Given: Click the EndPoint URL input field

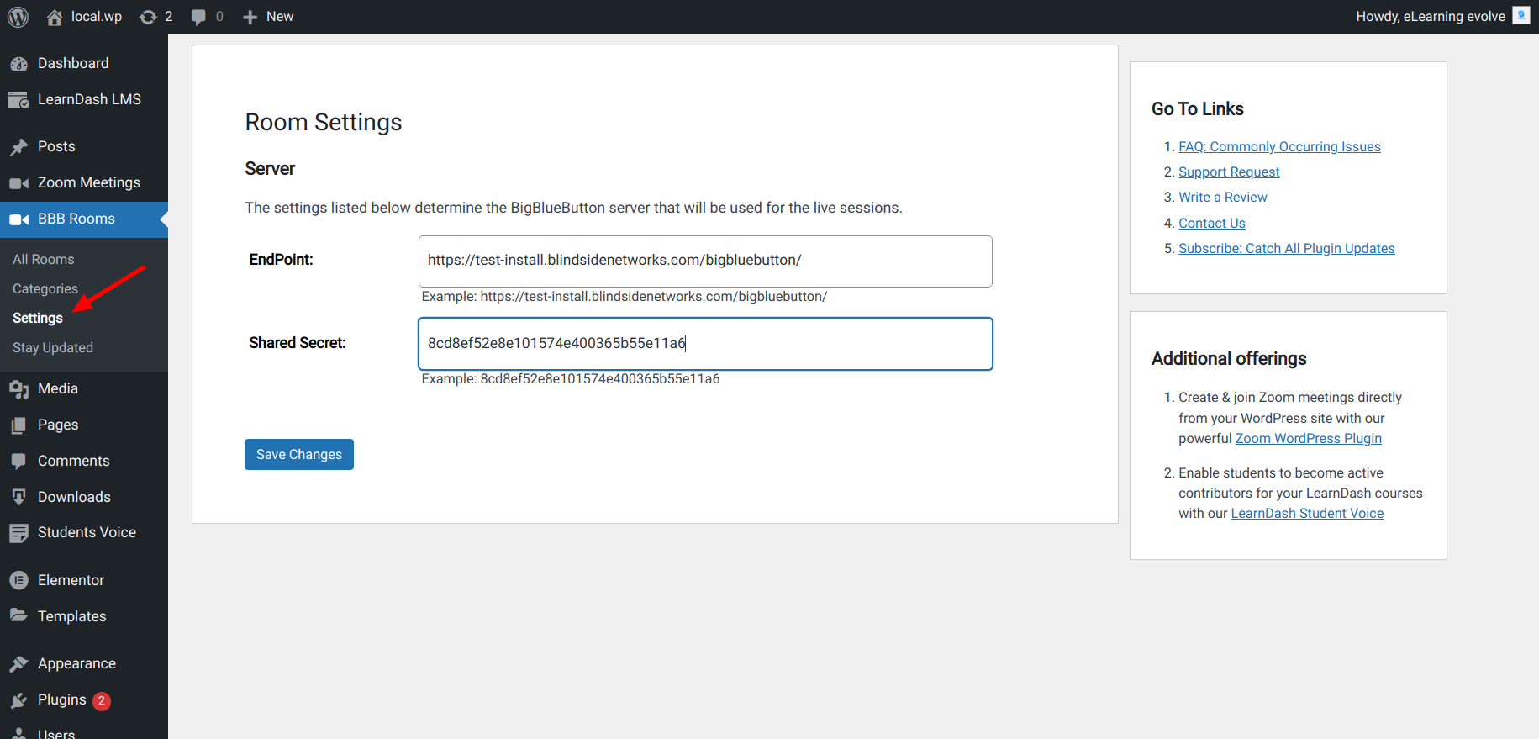Looking at the screenshot, I should [x=705, y=261].
